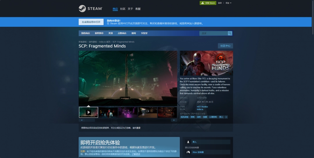314x158 pixels.
Task: Click the magnifier search icon
Action: coord(230,33)
